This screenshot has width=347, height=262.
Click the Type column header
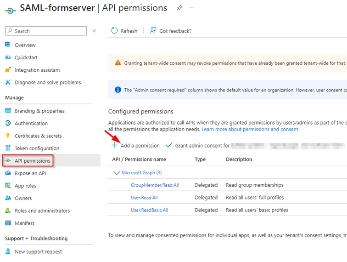pyautogui.click(x=200, y=159)
